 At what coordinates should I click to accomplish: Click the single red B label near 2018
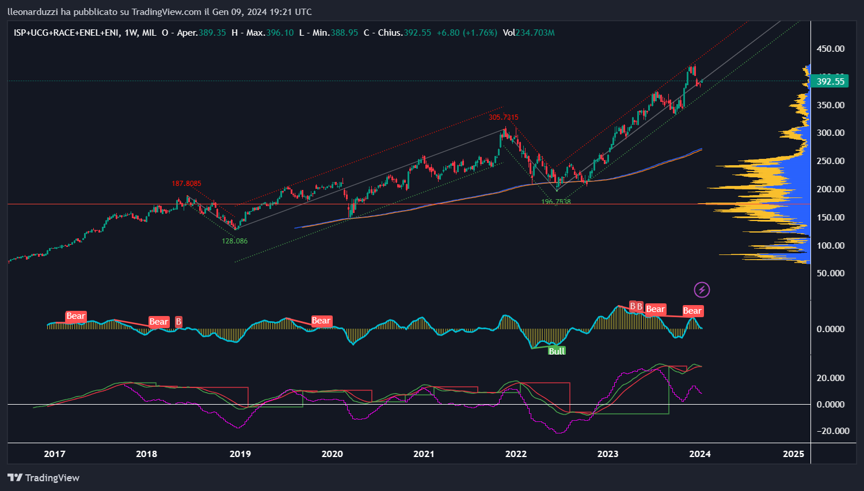pos(178,322)
